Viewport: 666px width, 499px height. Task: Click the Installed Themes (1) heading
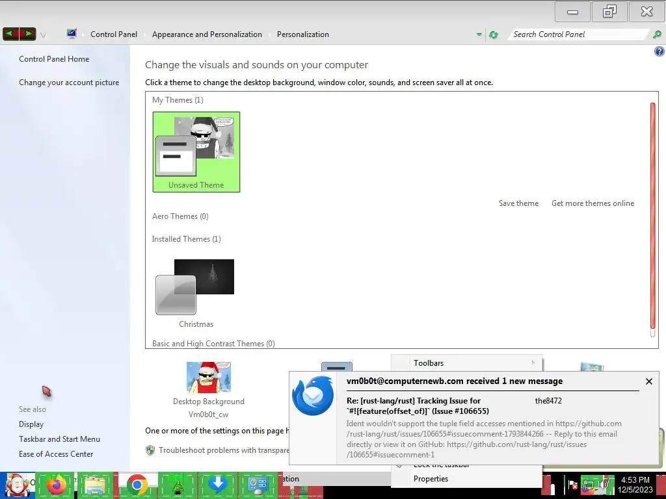tap(186, 239)
